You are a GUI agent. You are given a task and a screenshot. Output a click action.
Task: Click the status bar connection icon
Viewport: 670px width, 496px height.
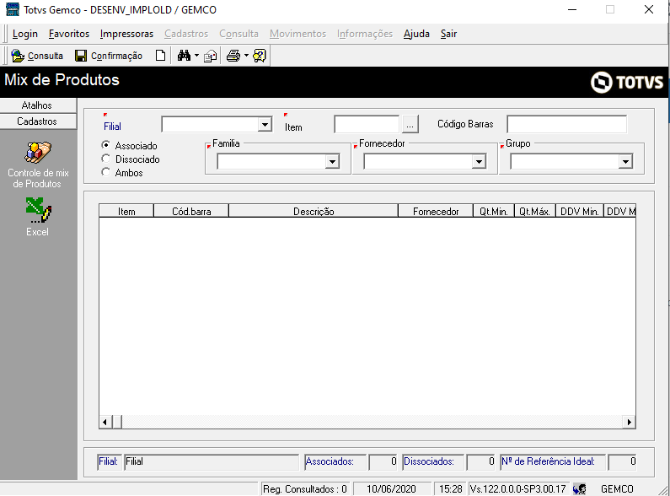(580, 488)
